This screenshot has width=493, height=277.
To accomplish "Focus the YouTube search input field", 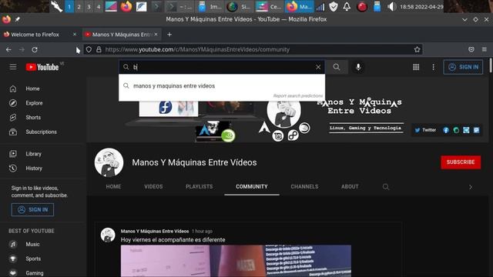I will [223, 67].
